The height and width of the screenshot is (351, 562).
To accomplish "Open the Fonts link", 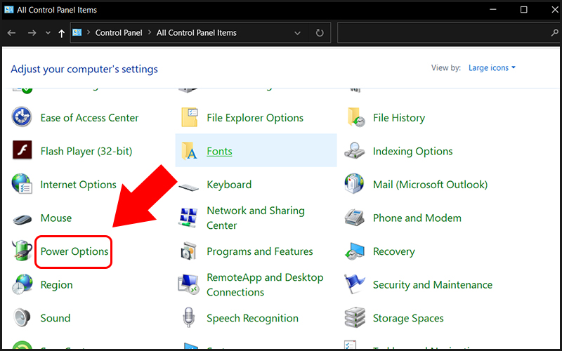I will pyautogui.click(x=219, y=151).
